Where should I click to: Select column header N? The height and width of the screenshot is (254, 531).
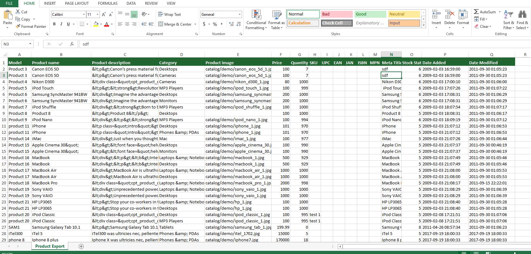coord(391,54)
